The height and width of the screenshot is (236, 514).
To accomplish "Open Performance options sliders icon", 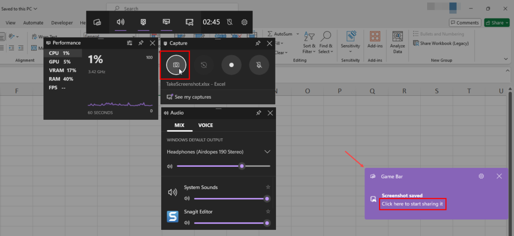I will coord(130,43).
